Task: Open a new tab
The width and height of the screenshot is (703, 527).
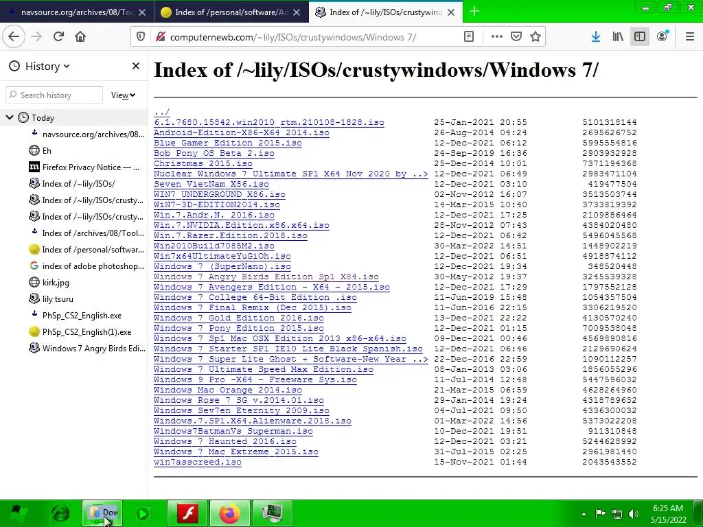Action: pyautogui.click(x=474, y=12)
